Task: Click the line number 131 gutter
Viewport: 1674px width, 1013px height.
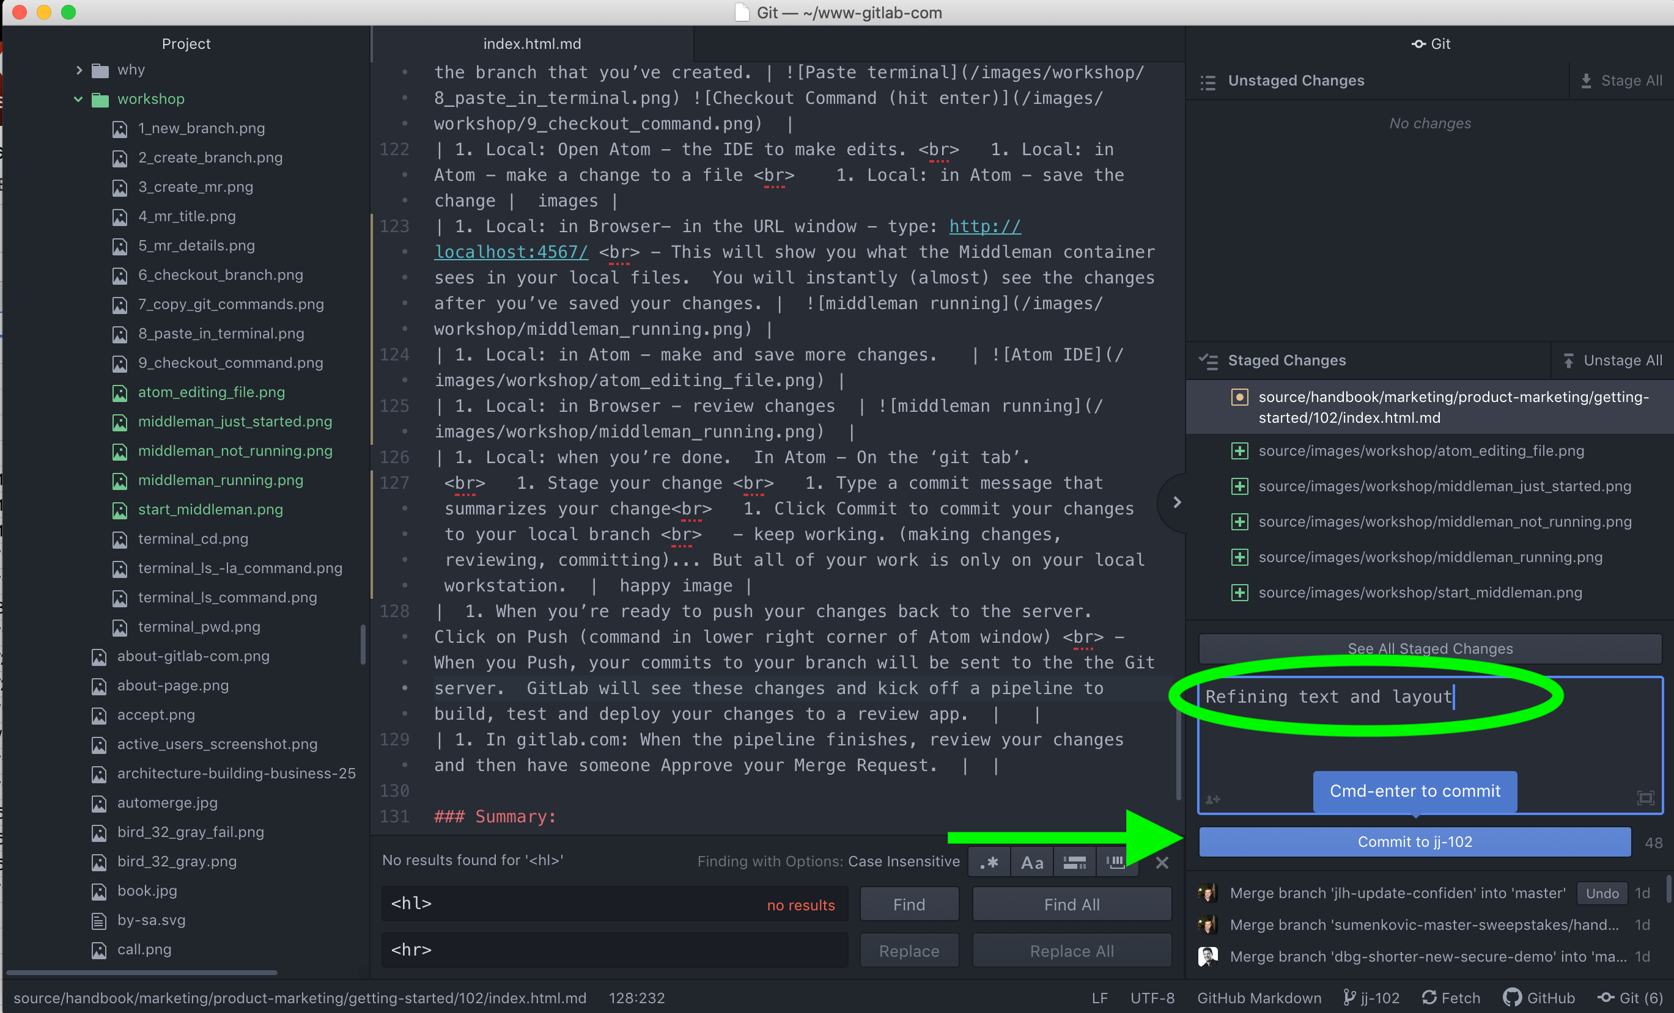Action: [x=394, y=817]
